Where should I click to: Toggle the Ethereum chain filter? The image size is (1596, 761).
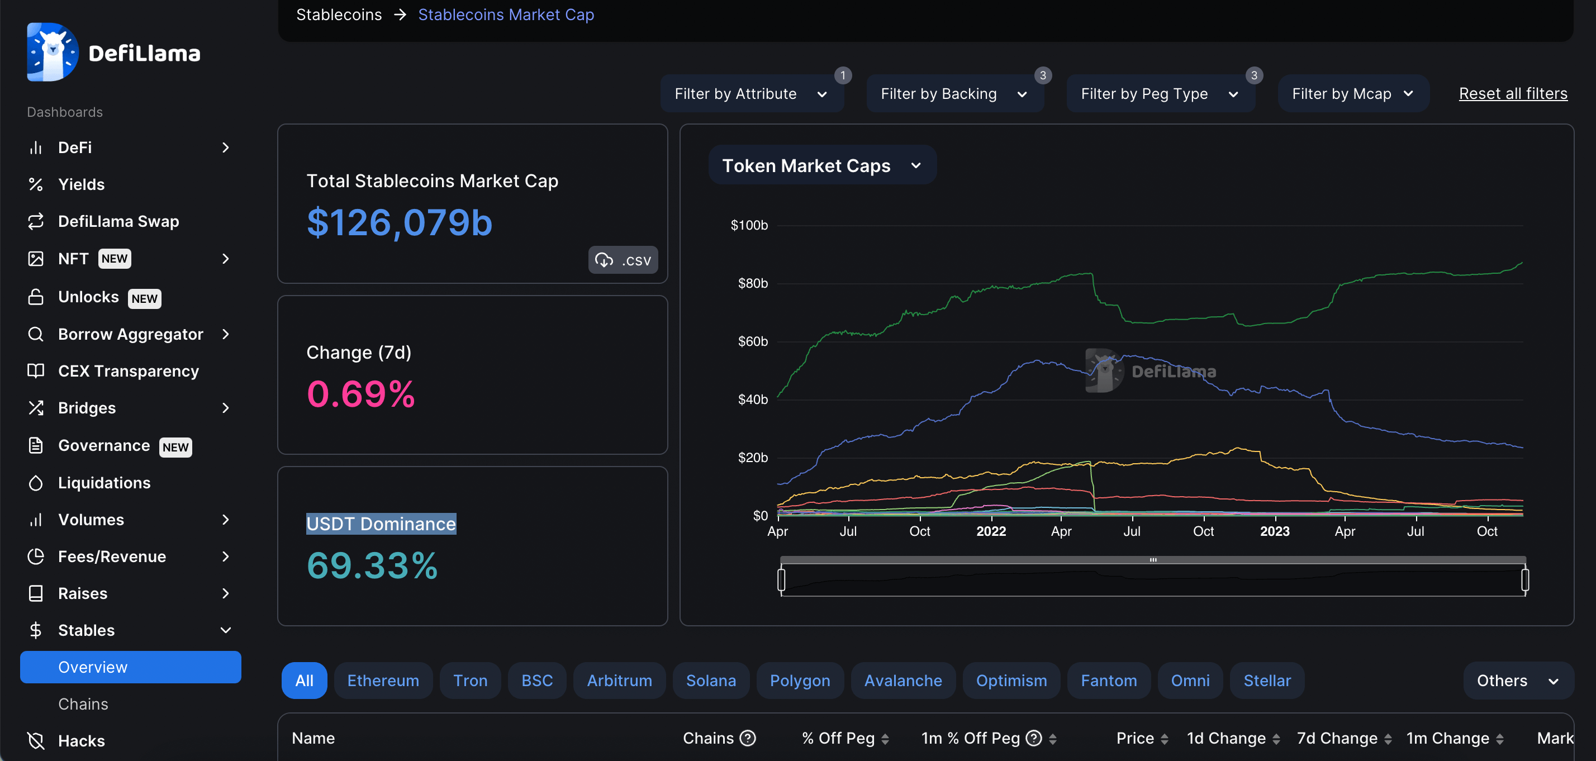pyautogui.click(x=383, y=680)
